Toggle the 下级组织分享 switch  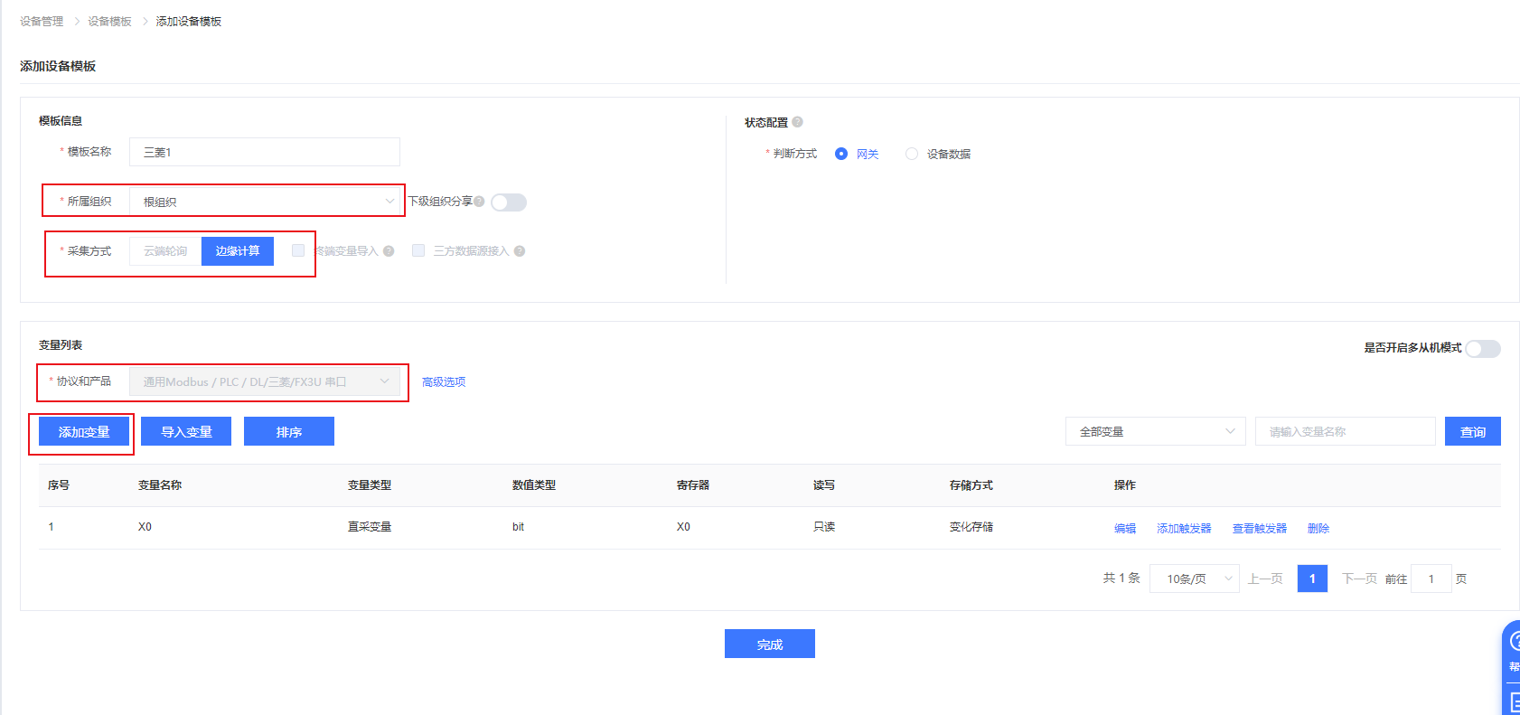point(509,202)
